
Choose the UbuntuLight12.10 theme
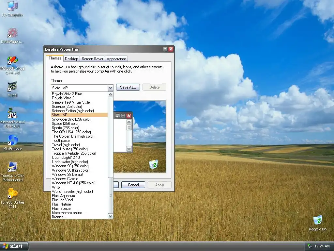tap(79, 158)
